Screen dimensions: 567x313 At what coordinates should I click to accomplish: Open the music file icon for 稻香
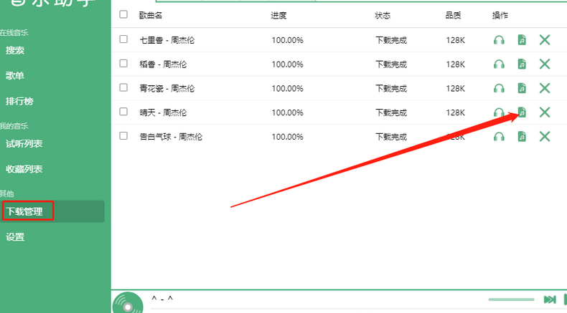tap(522, 64)
